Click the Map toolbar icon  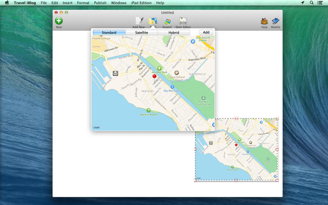click(x=153, y=22)
